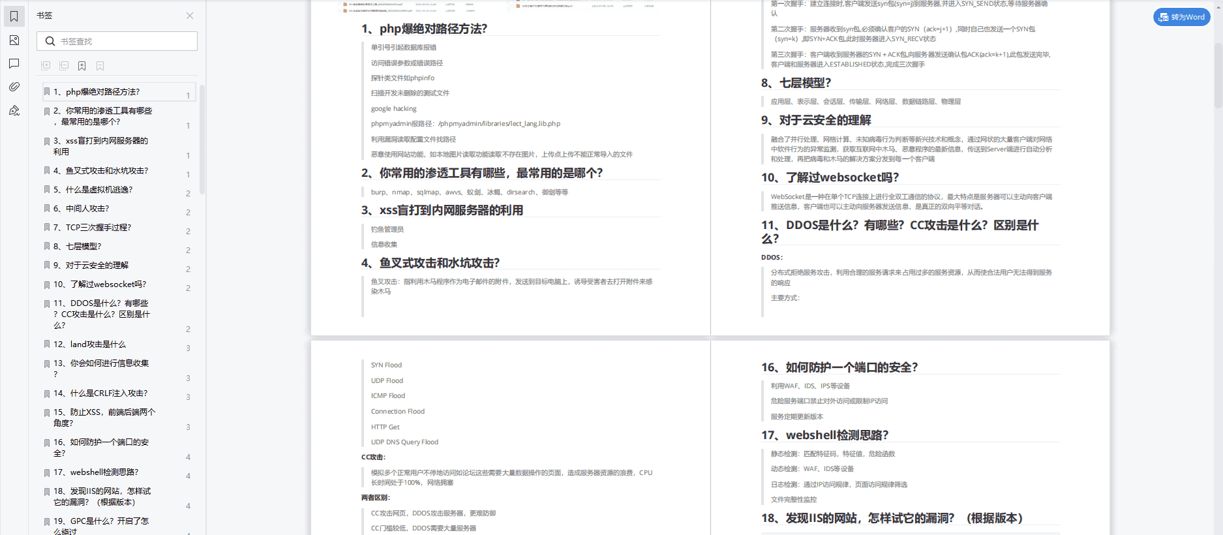This screenshot has width=1223, height=535.
Task: Close the 书签 bookmarks panel
Action: [x=190, y=16]
